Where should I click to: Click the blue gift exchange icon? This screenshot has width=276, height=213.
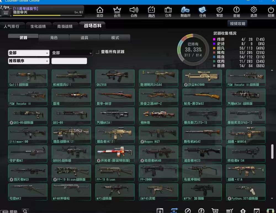point(174,210)
